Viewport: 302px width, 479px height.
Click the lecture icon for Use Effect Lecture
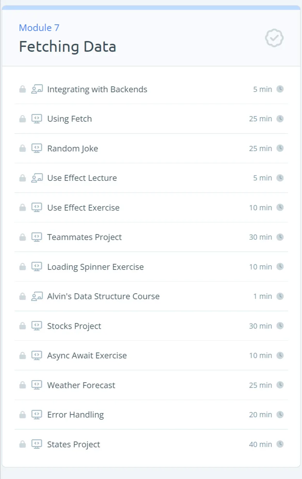point(37,178)
